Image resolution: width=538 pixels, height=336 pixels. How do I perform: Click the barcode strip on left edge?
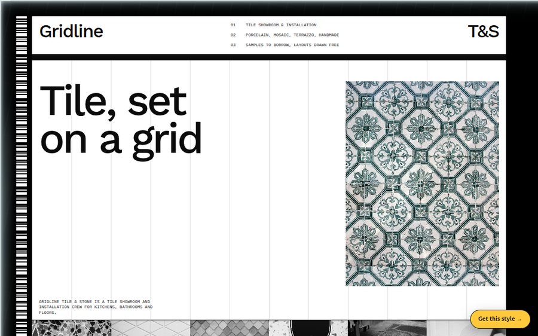(x=22, y=176)
